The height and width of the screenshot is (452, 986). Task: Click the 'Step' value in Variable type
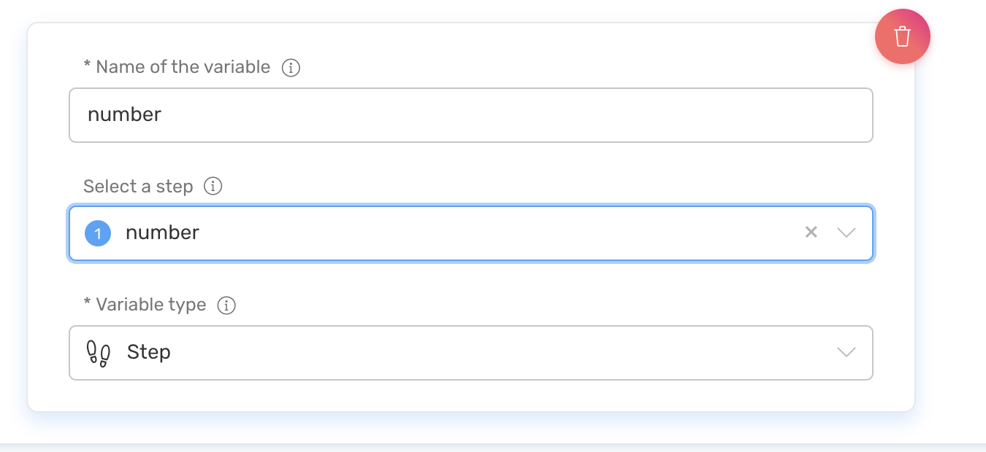[x=149, y=353]
